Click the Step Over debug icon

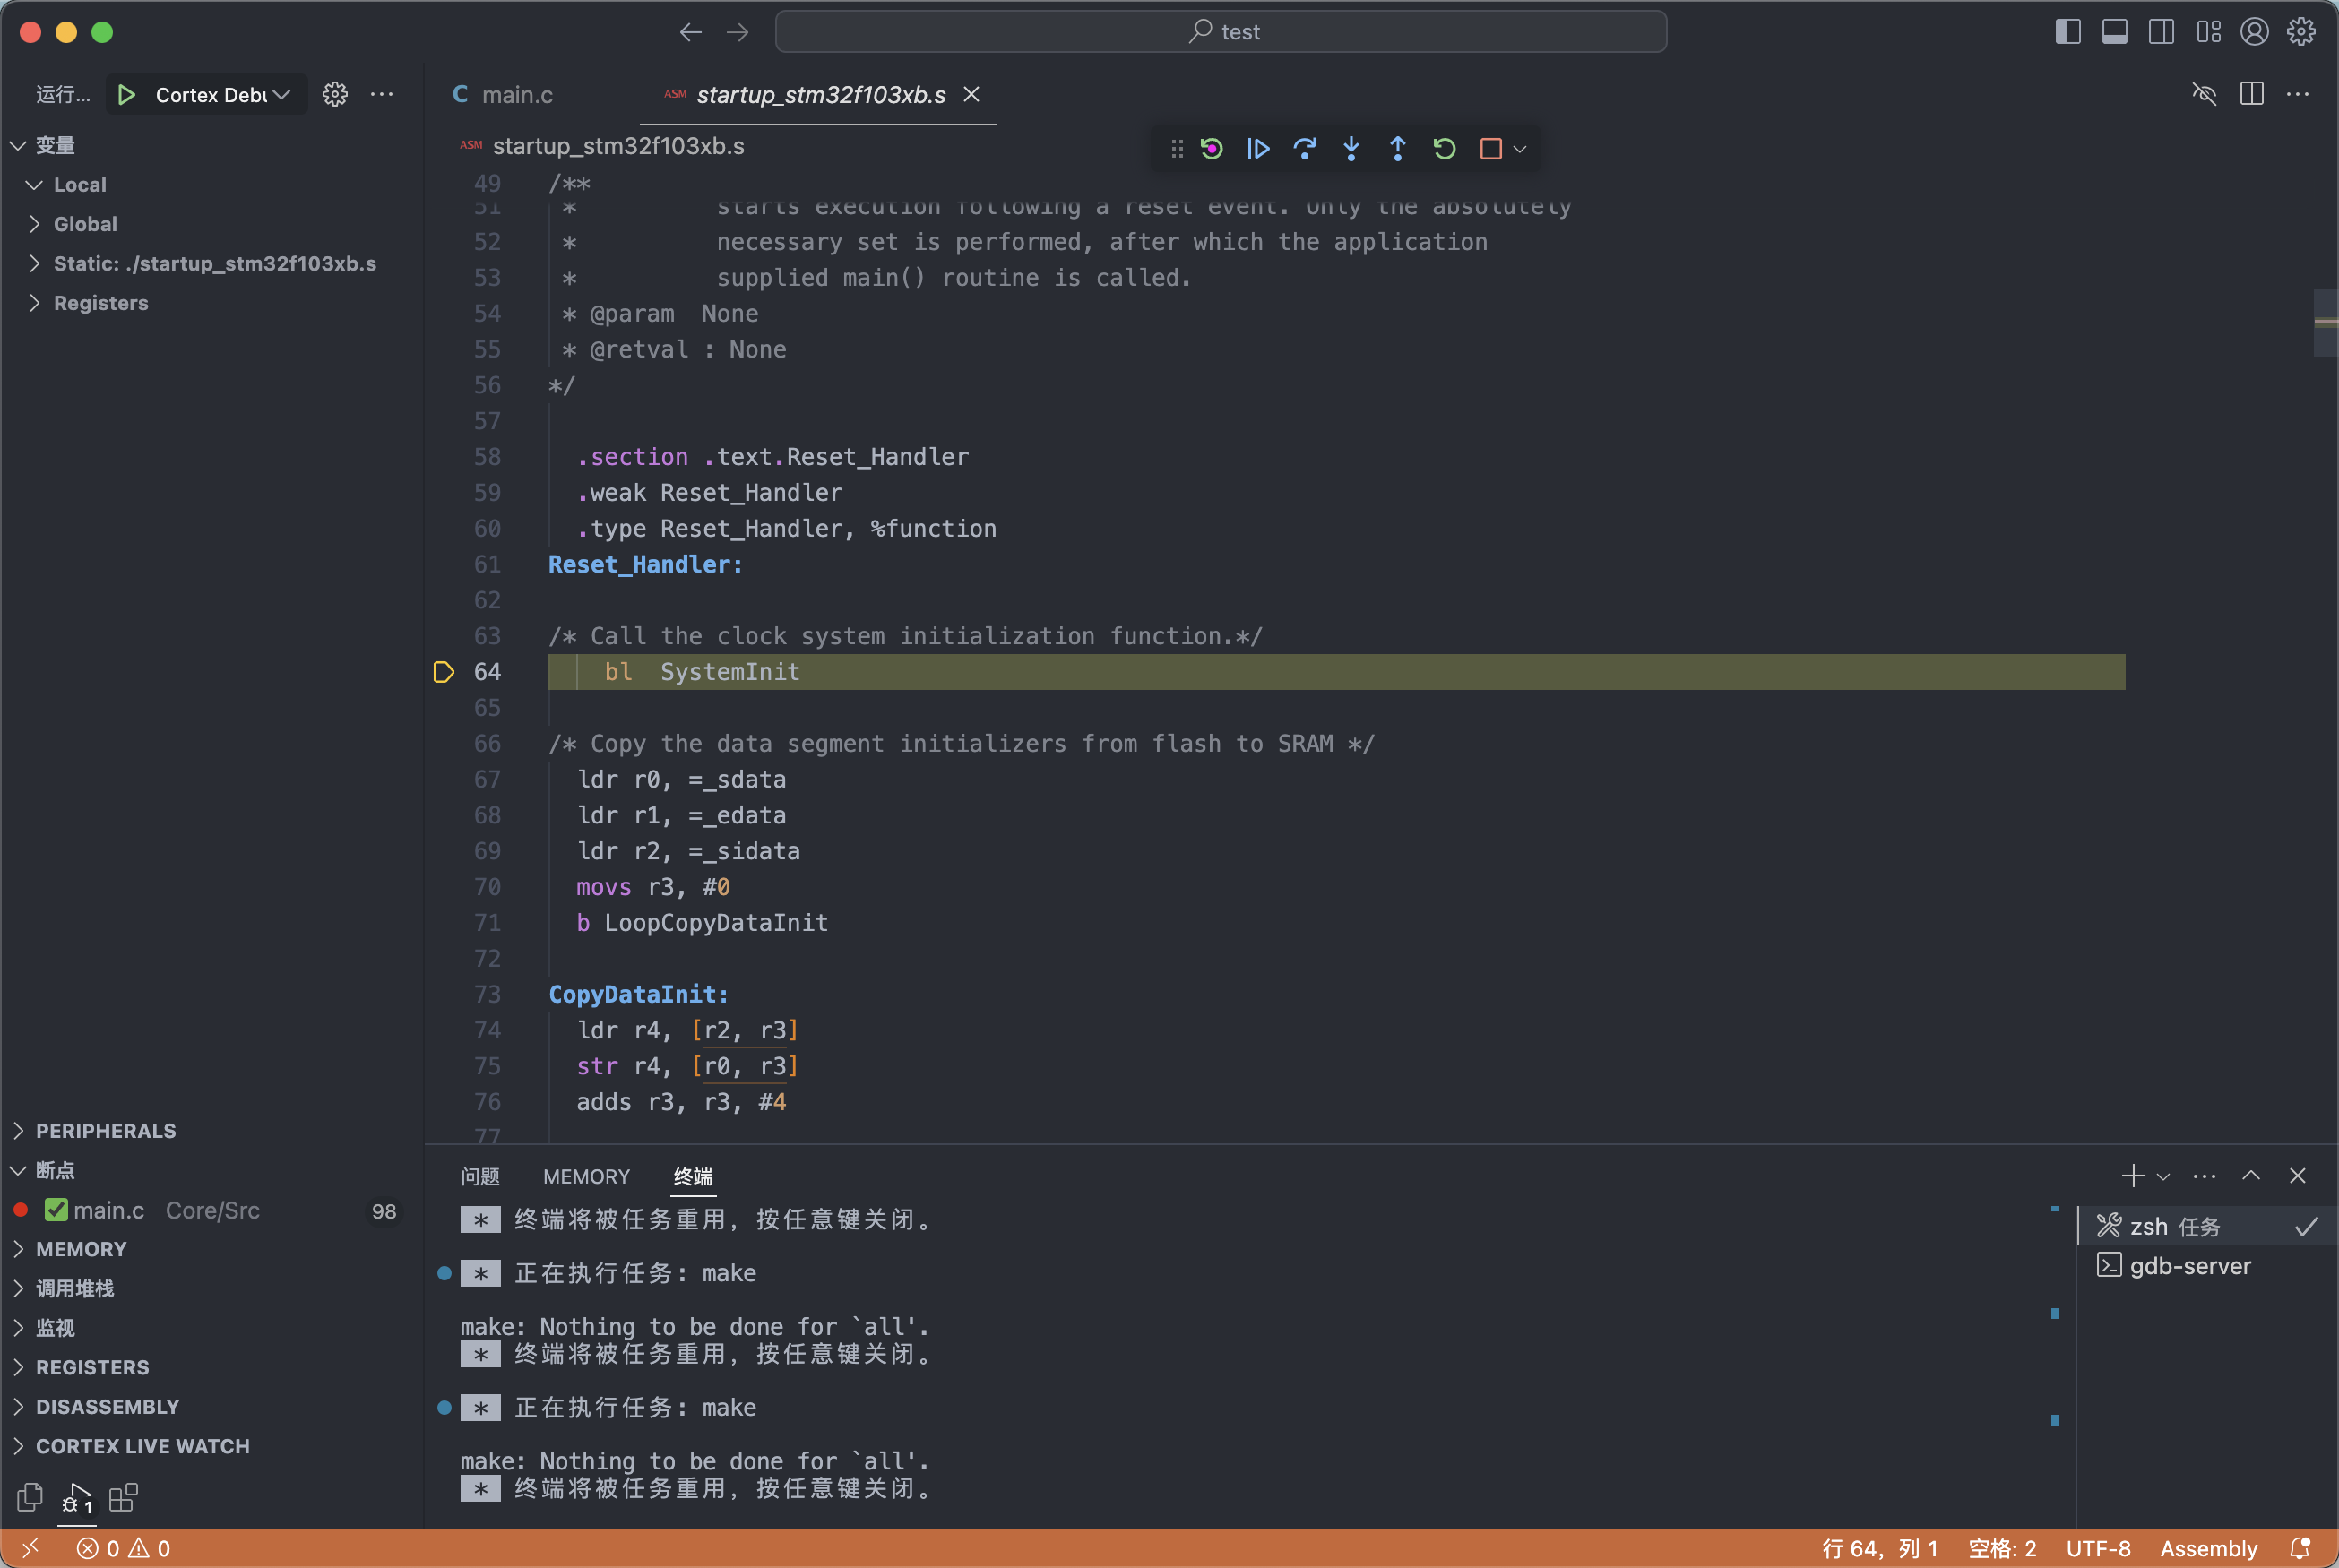coord(1304,149)
